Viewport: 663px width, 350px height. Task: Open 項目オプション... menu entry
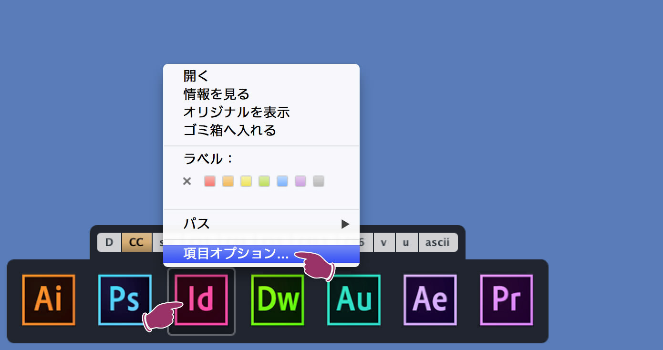coord(261,254)
